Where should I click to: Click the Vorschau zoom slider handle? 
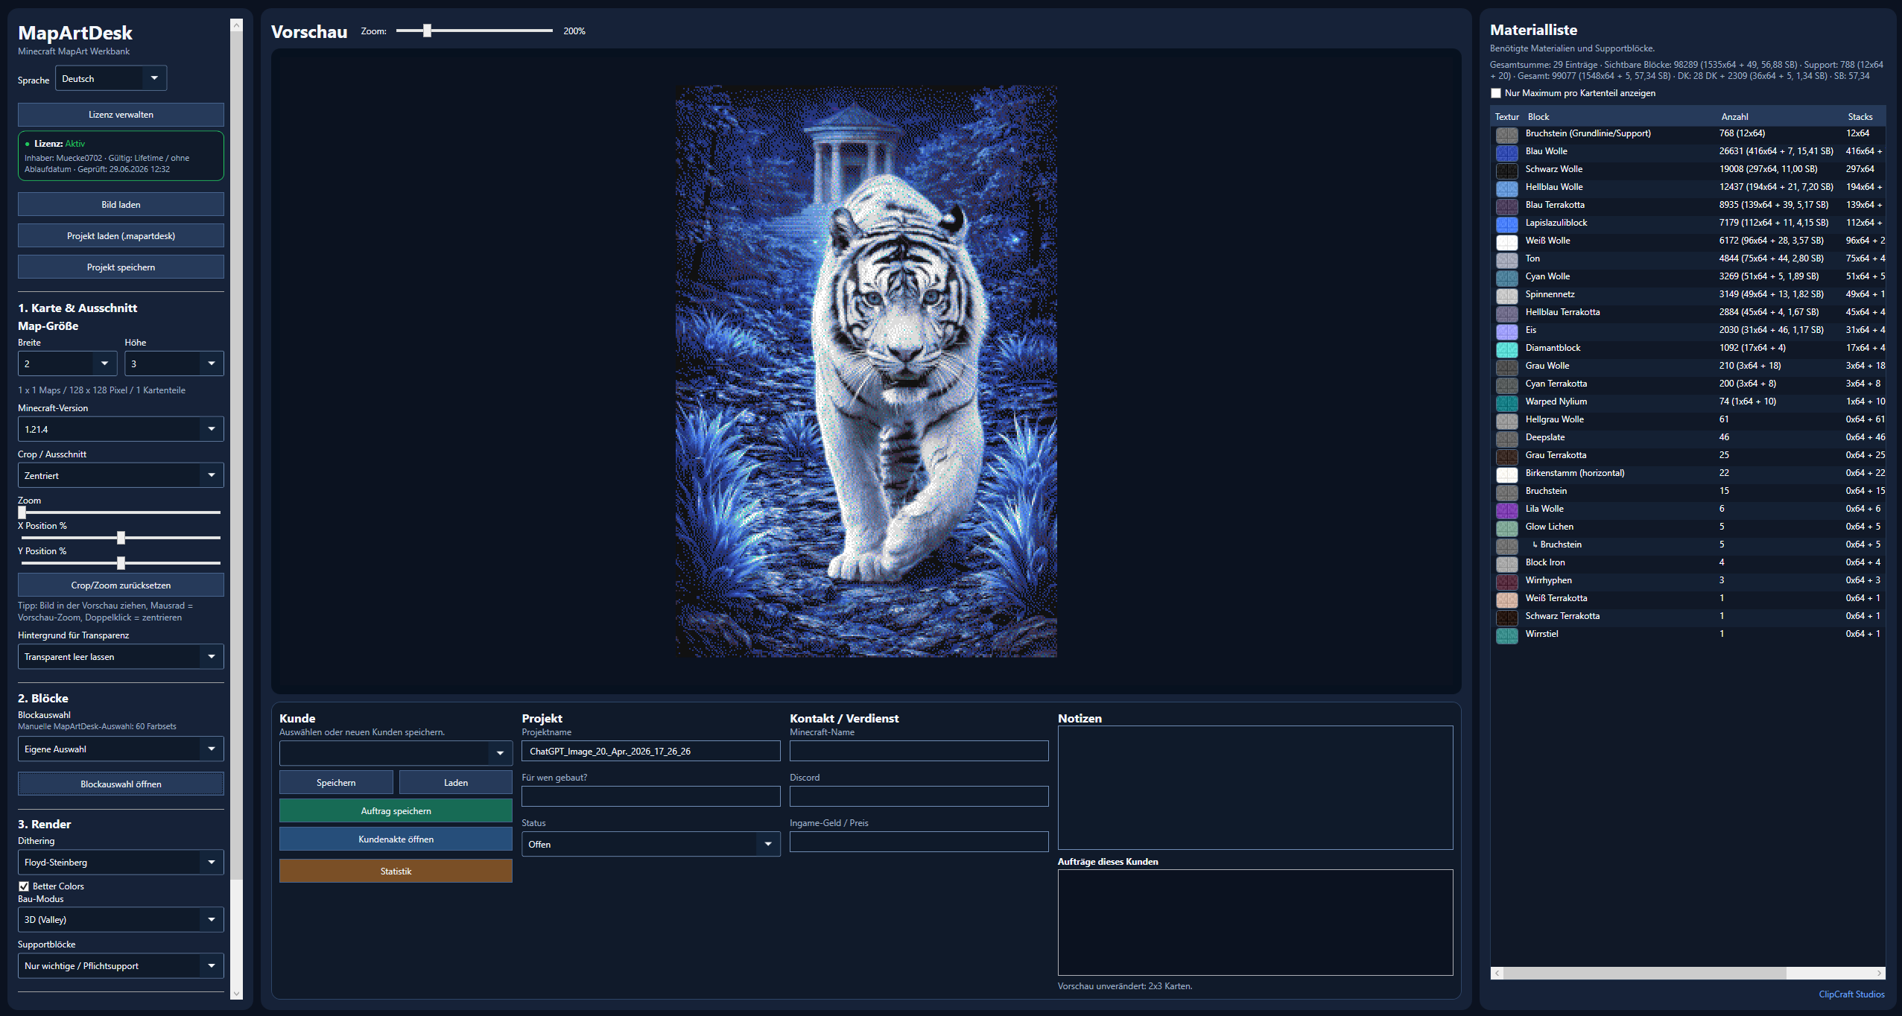pos(427,31)
